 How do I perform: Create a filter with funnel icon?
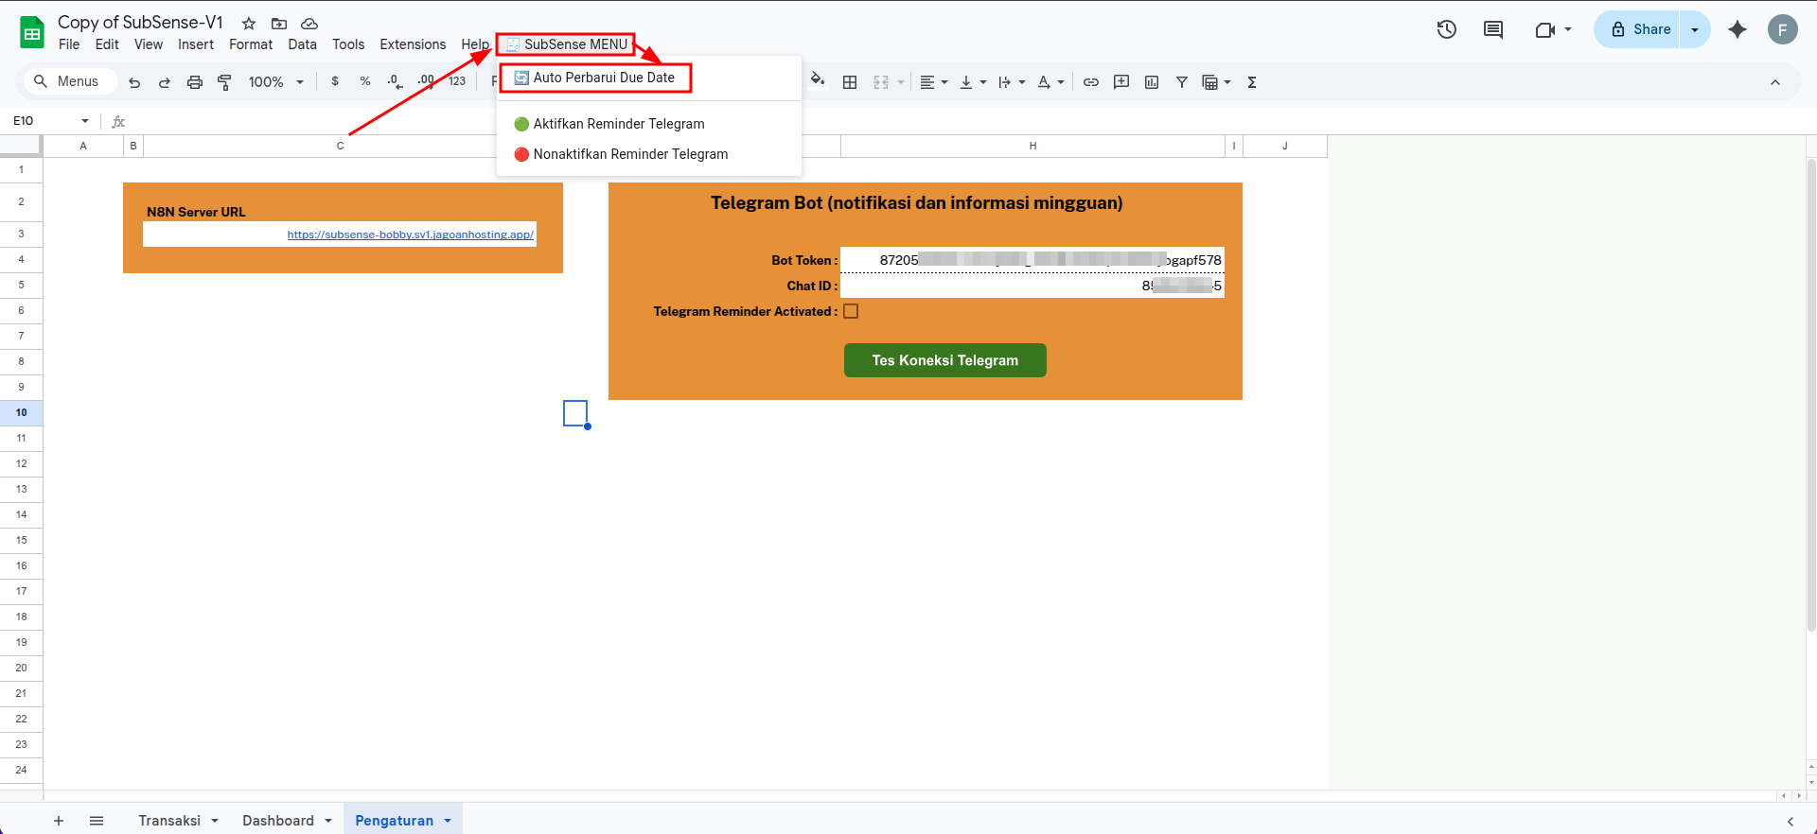1182,82
